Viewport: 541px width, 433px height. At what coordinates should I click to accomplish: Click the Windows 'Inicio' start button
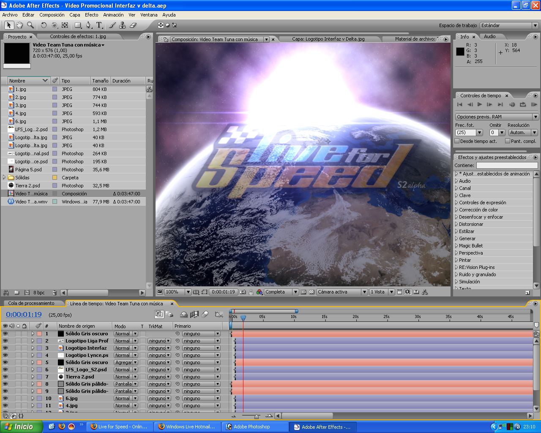tap(21, 427)
